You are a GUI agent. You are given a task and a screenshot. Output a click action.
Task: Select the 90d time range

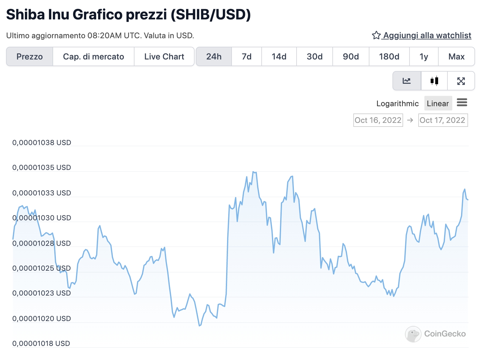(351, 56)
